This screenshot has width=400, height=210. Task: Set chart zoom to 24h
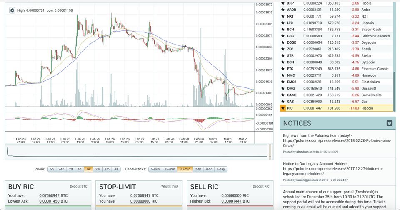(62, 169)
